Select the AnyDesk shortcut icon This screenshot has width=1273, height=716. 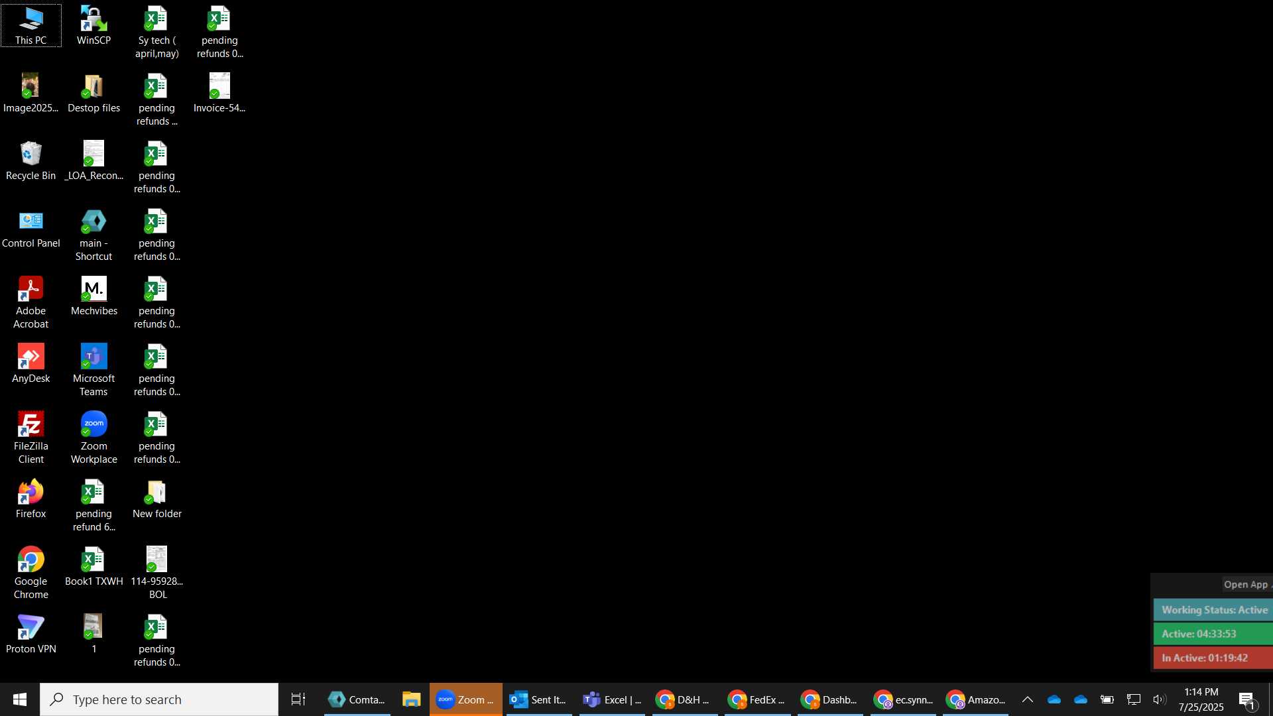coord(31,364)
